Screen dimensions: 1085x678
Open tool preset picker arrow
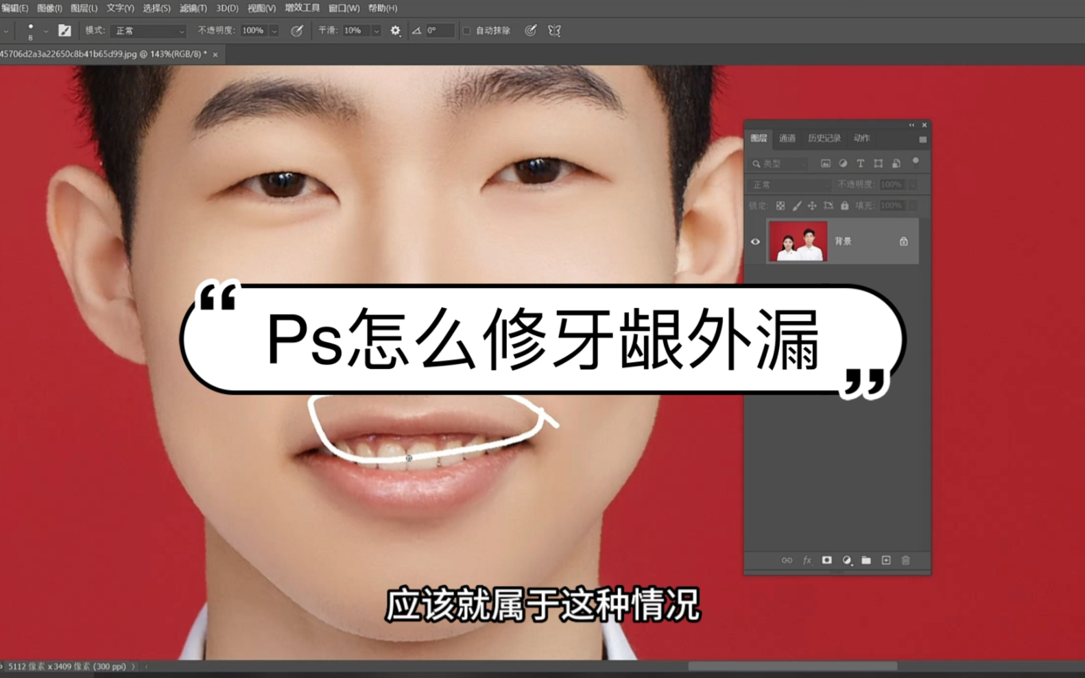pos(6,31)
